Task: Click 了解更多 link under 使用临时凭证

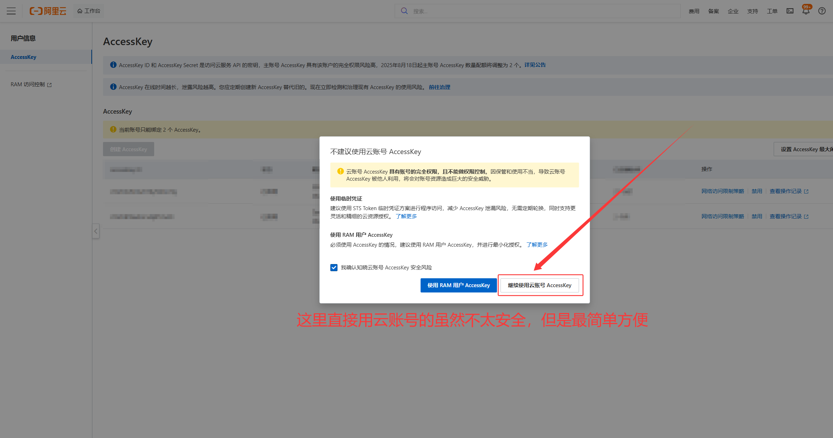Action: point(406,217)
